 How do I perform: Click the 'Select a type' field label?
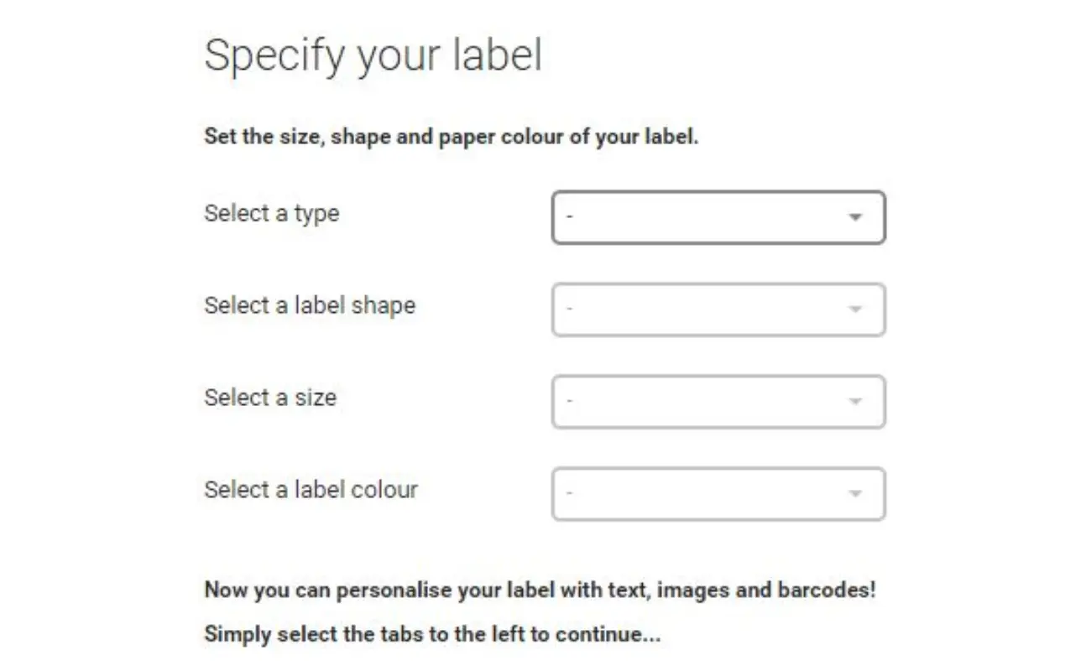(271, 214)
